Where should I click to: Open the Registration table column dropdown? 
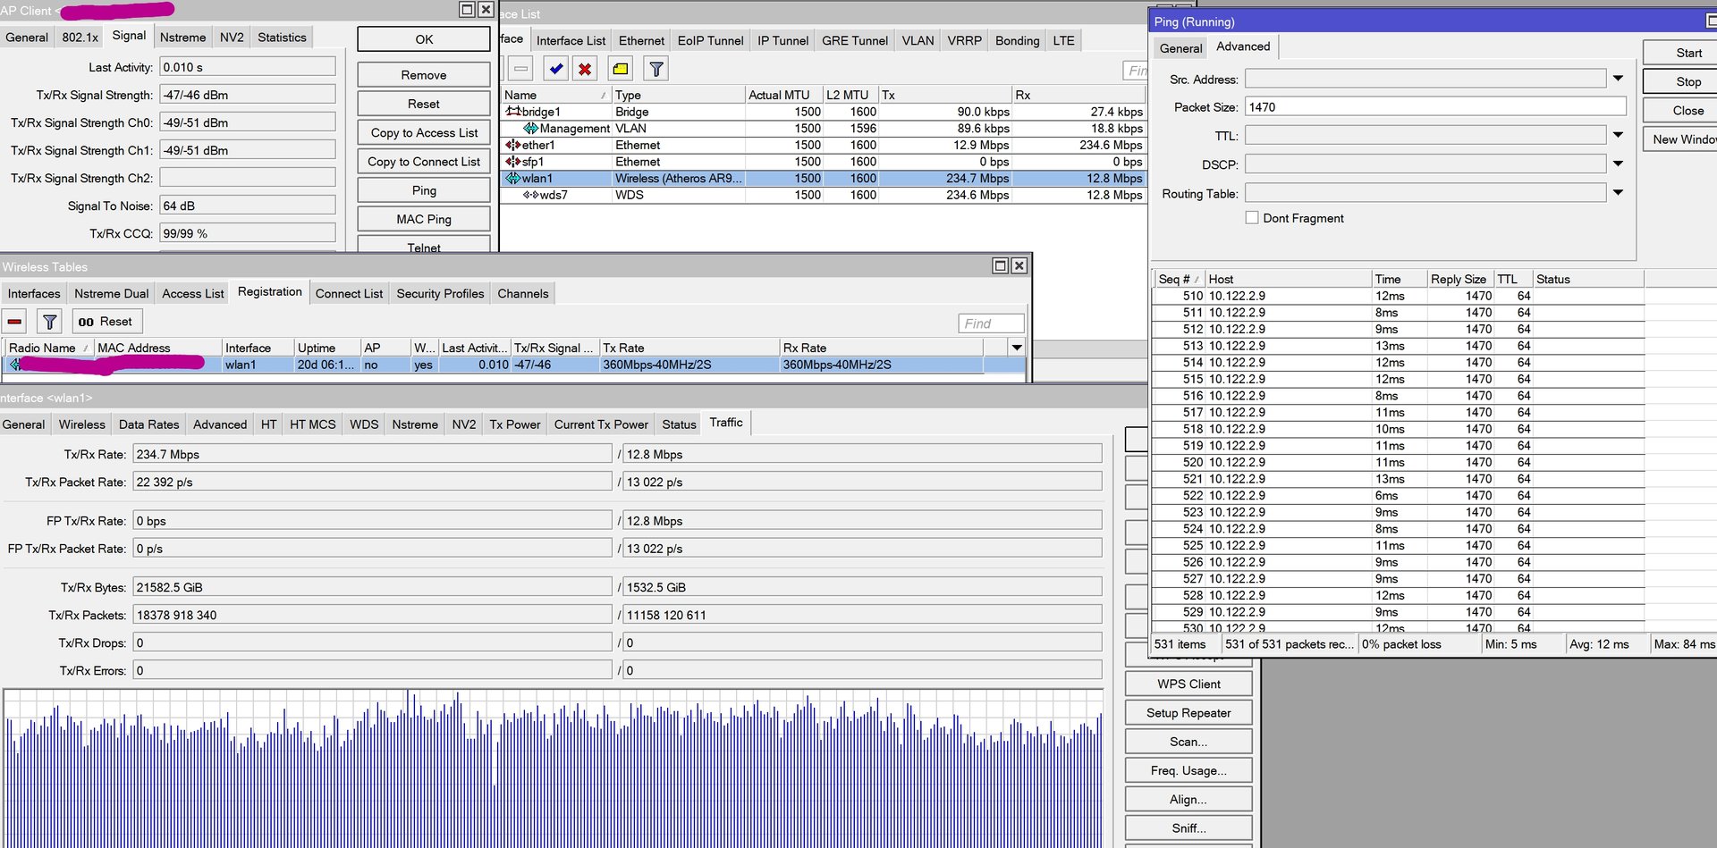[x=1016, y=348]
